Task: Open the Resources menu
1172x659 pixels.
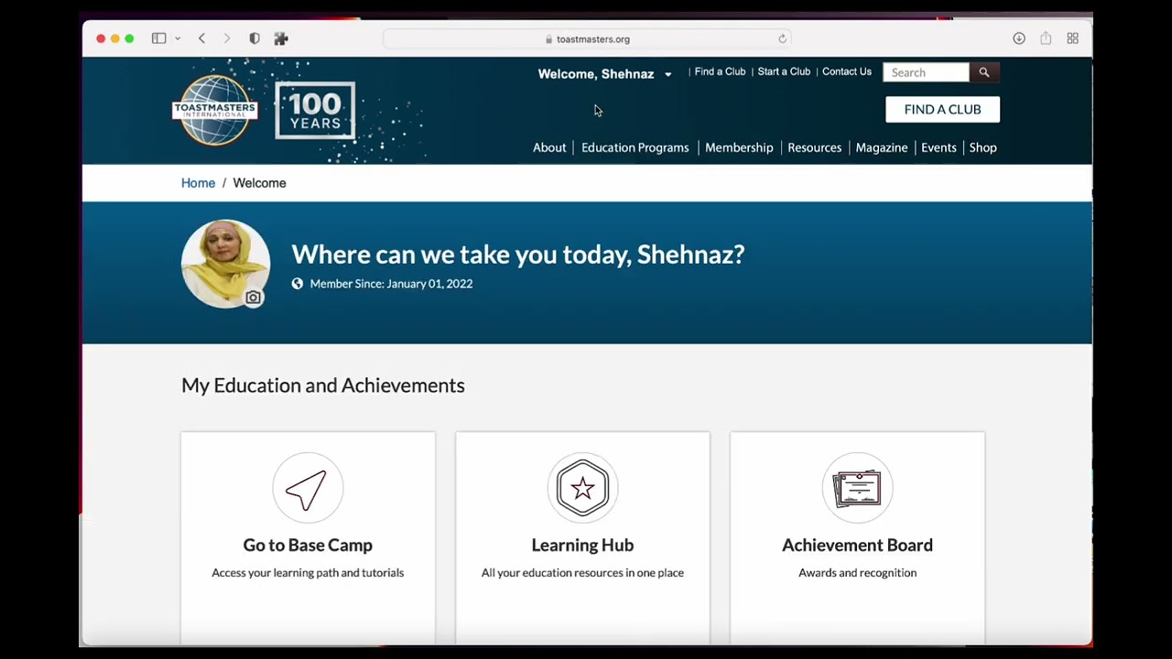Action: pos(814,147)
